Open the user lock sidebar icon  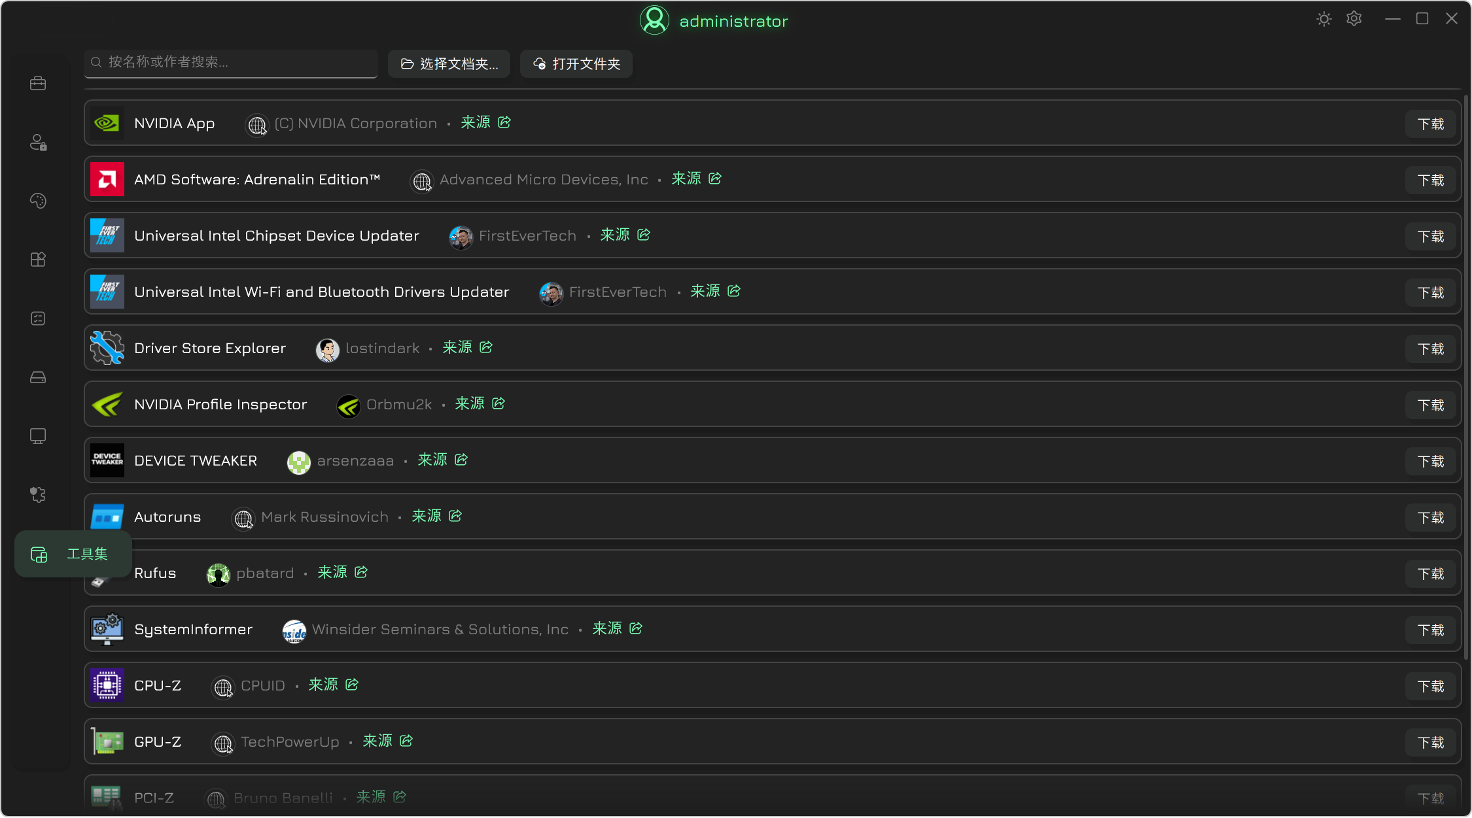38,142
